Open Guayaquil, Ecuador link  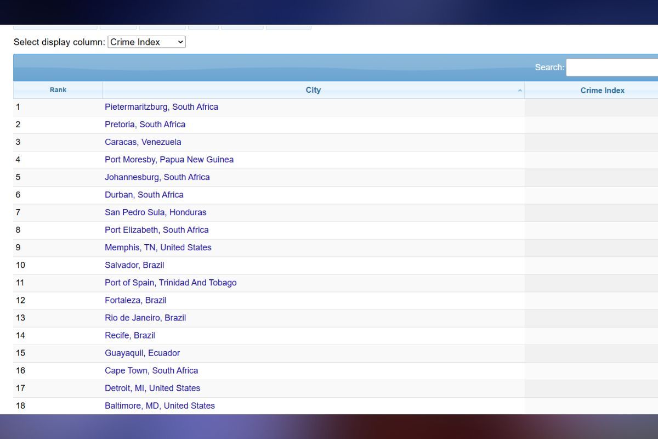point(142,353)
